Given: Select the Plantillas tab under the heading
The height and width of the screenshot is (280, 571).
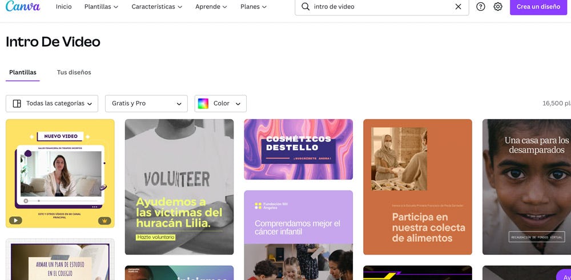Looking at the screenshot, I should pos(23,72).
